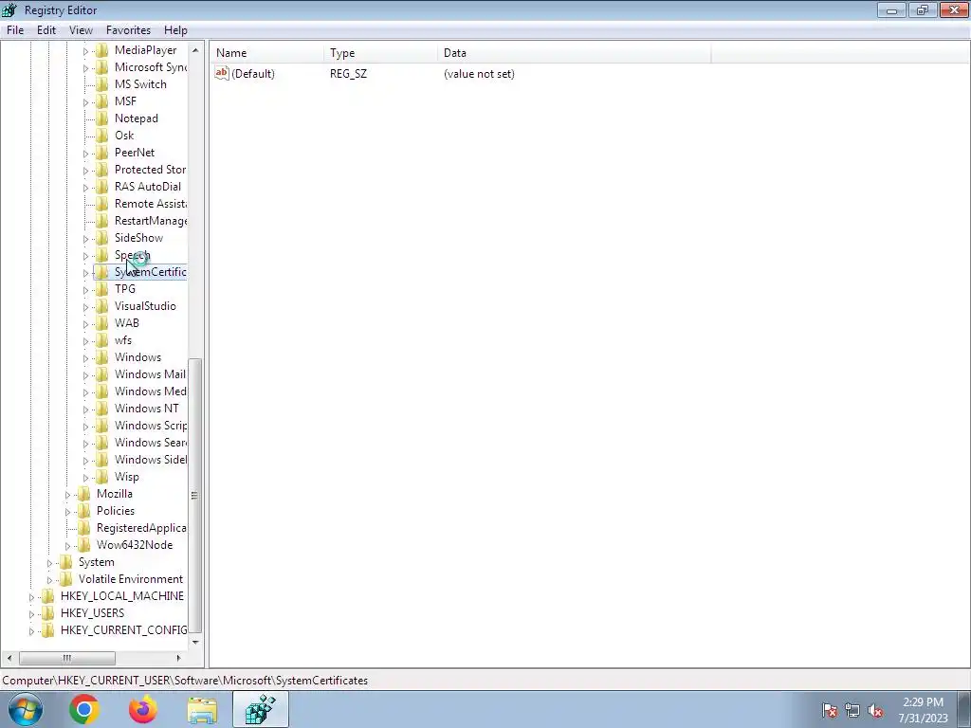Click the REG_SZ type cell
Screen dimensions: 971x728
[x=348, y=74]
